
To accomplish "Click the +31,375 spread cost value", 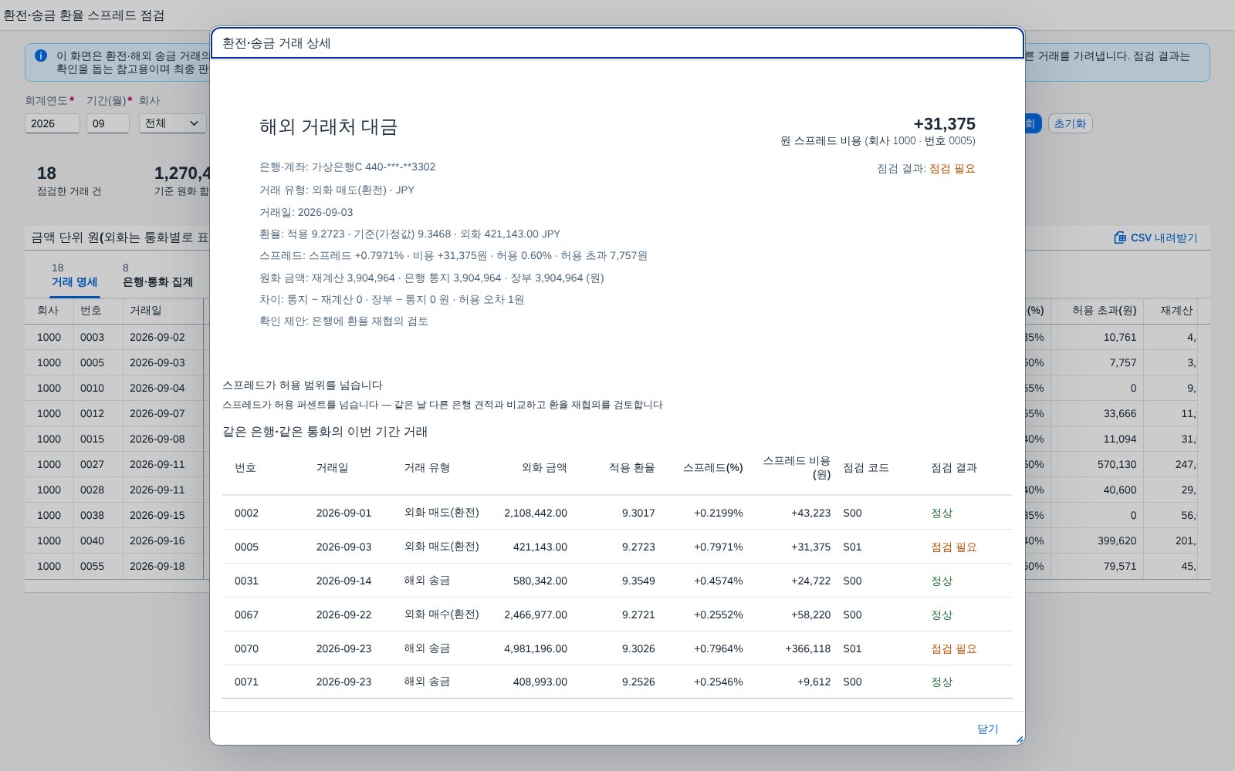I will 944,123.
